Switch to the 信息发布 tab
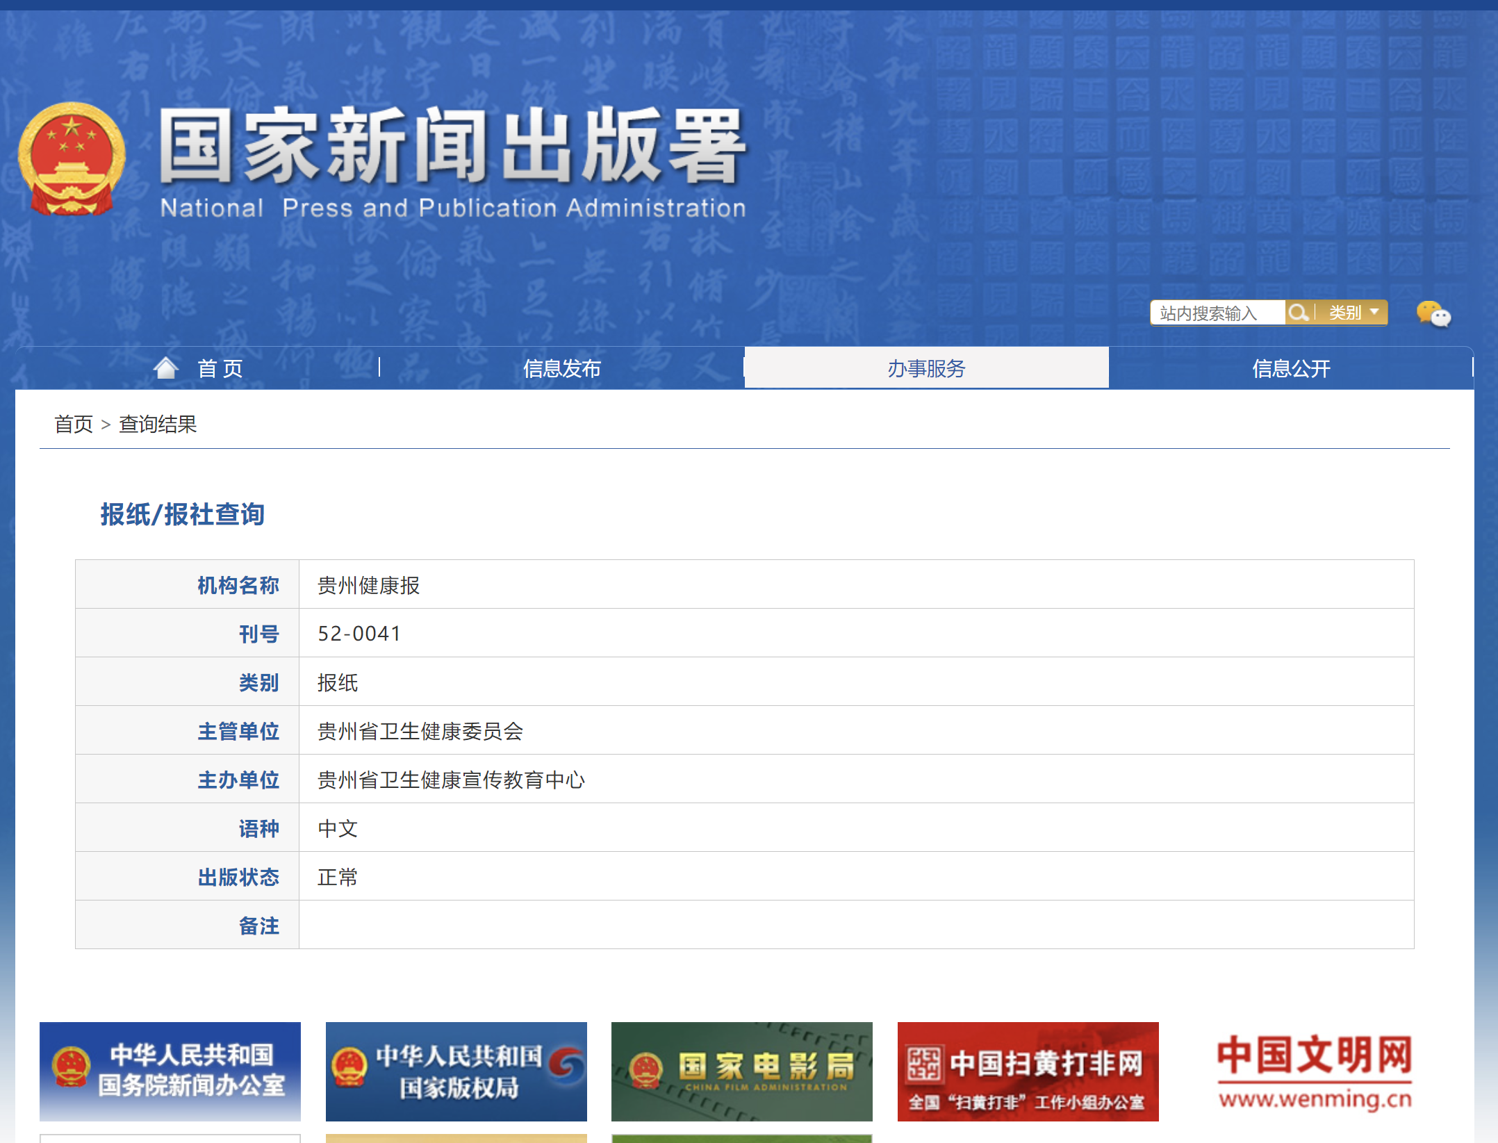 (x=561, y=368)
